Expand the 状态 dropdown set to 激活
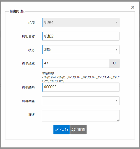 click(81, 49)
